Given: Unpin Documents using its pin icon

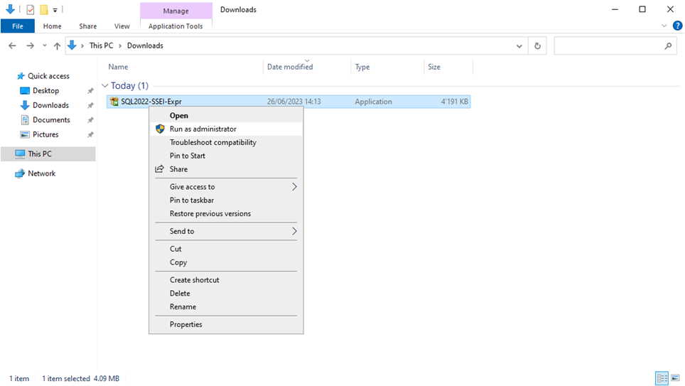Looking at the screenshot, I should (x=90, y=120).
